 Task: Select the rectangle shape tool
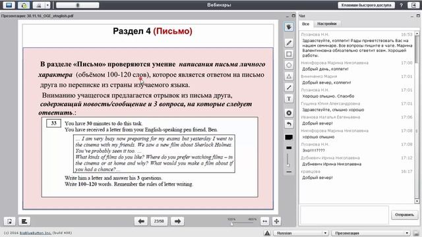click(289, 54)
